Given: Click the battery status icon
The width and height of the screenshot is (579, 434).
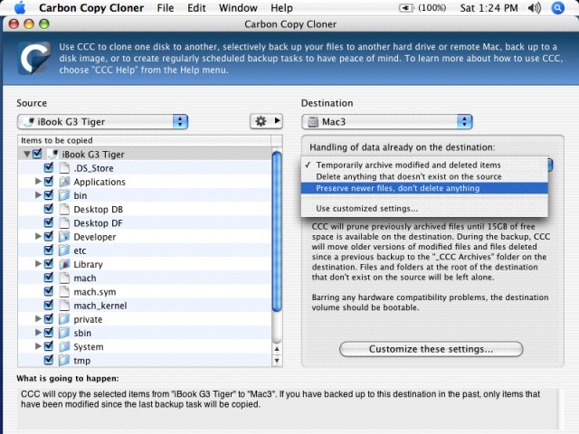Looking at the screenshot, I should click(406, 8).
